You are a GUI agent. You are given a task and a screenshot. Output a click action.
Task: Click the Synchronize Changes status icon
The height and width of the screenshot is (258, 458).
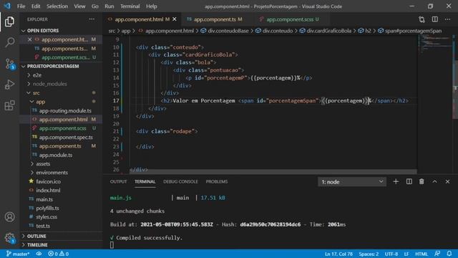point(39,254)
